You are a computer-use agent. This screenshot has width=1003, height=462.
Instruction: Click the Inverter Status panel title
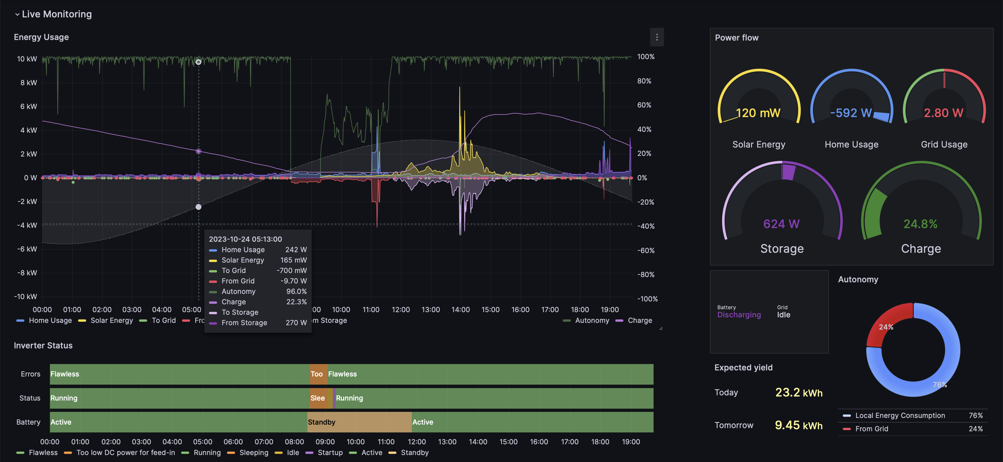(43, 345)
